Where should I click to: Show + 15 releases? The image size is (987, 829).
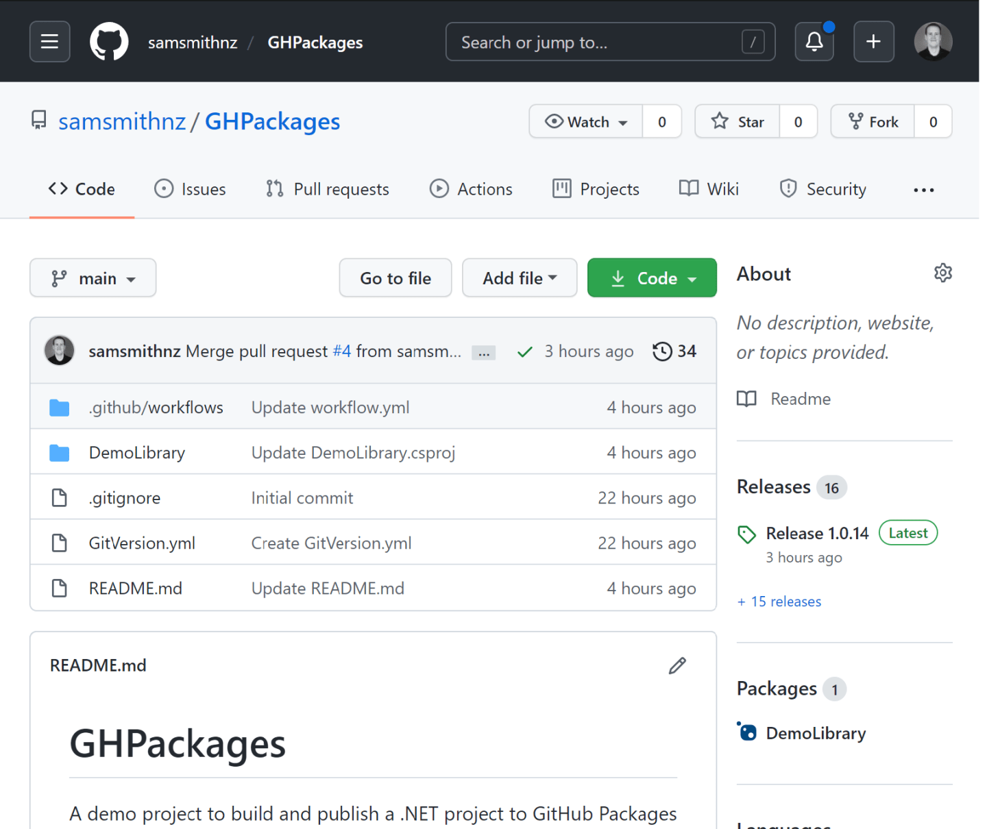pyautogui.click(x=779, y=602)
